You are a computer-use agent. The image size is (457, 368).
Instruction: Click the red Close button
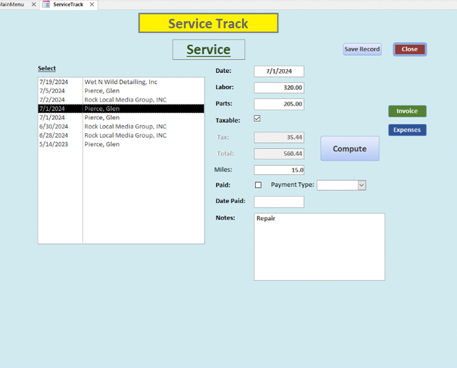point(410,49)
